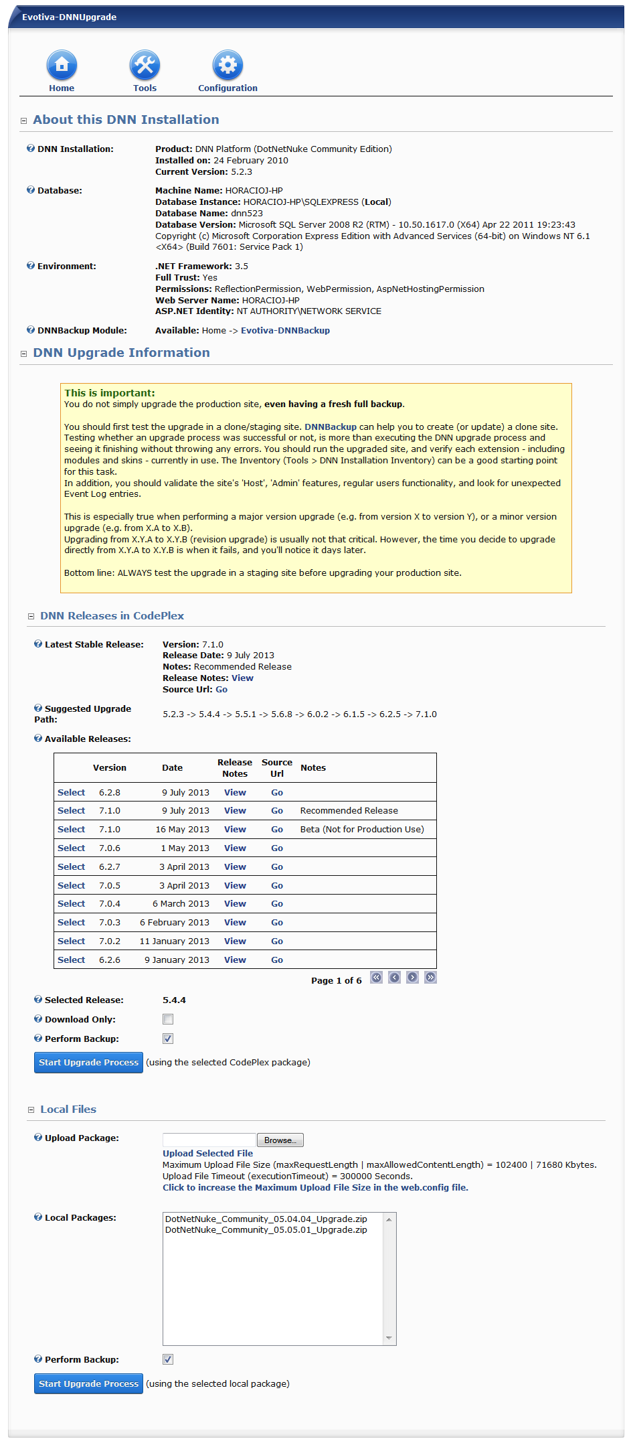Click DNNBackup link in the important notice
The width and height of the screenshot is (631, 1443).
(331, 427)
